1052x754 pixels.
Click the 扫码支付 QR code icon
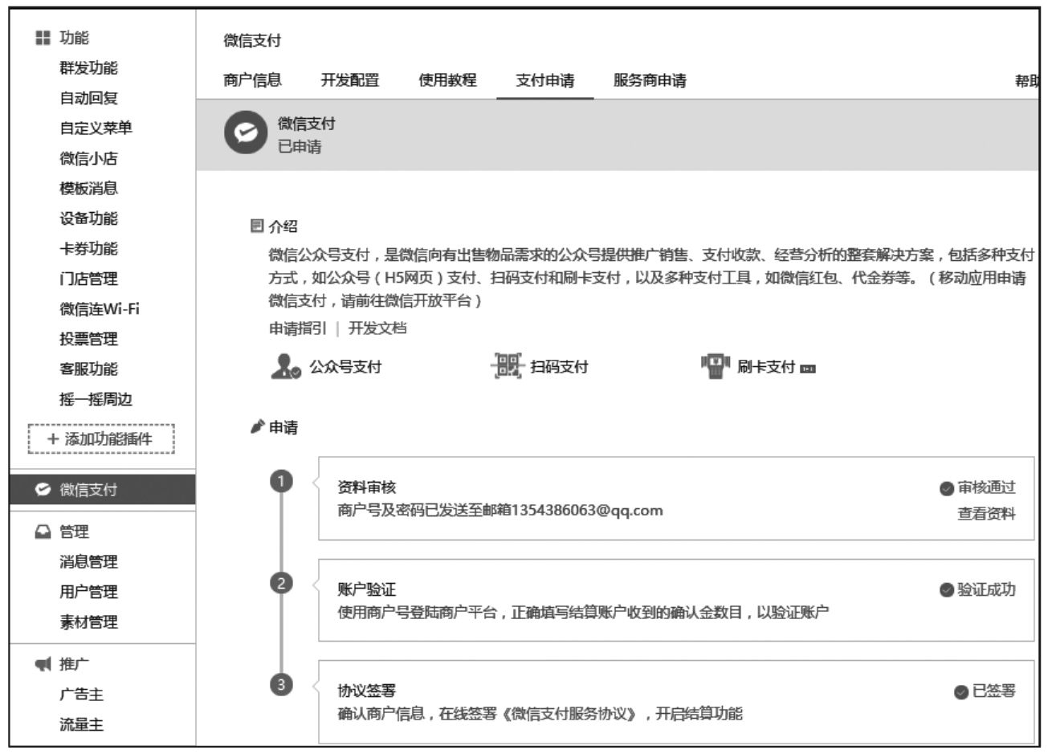tap(507, 367)
